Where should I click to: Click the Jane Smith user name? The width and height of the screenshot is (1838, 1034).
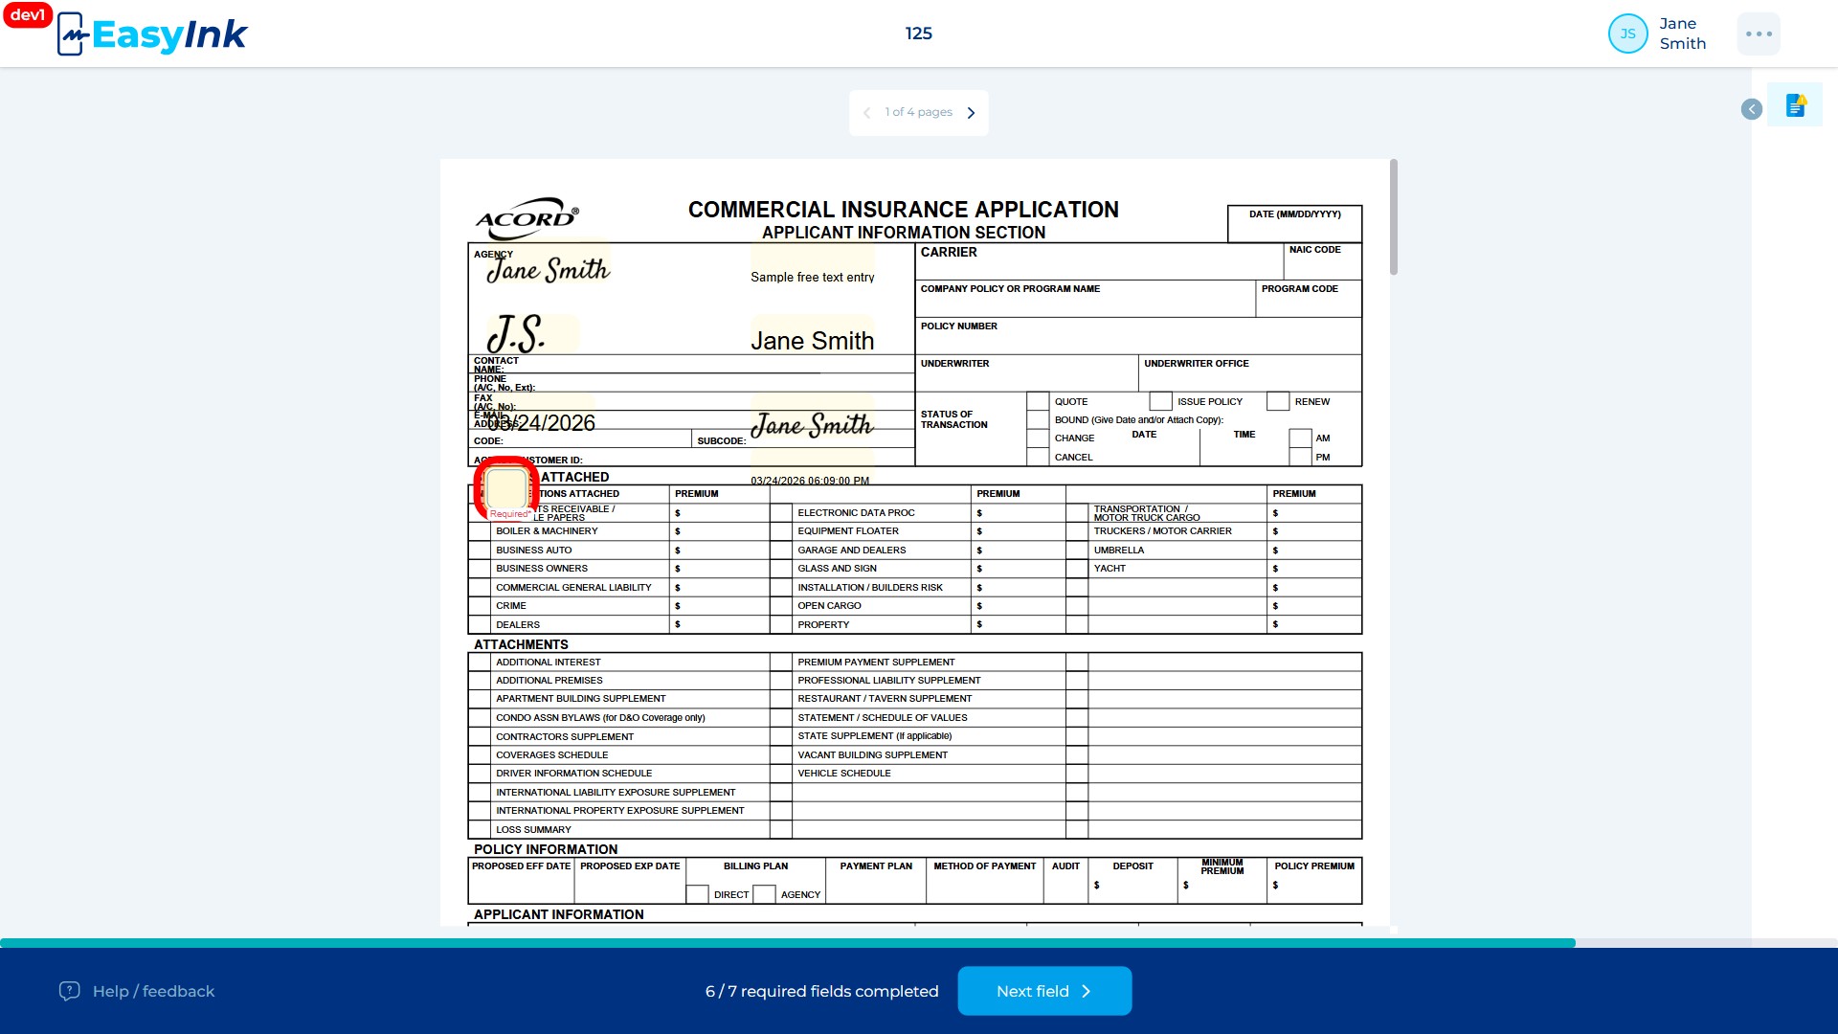pyautogui.click(x=1683, y=34)
